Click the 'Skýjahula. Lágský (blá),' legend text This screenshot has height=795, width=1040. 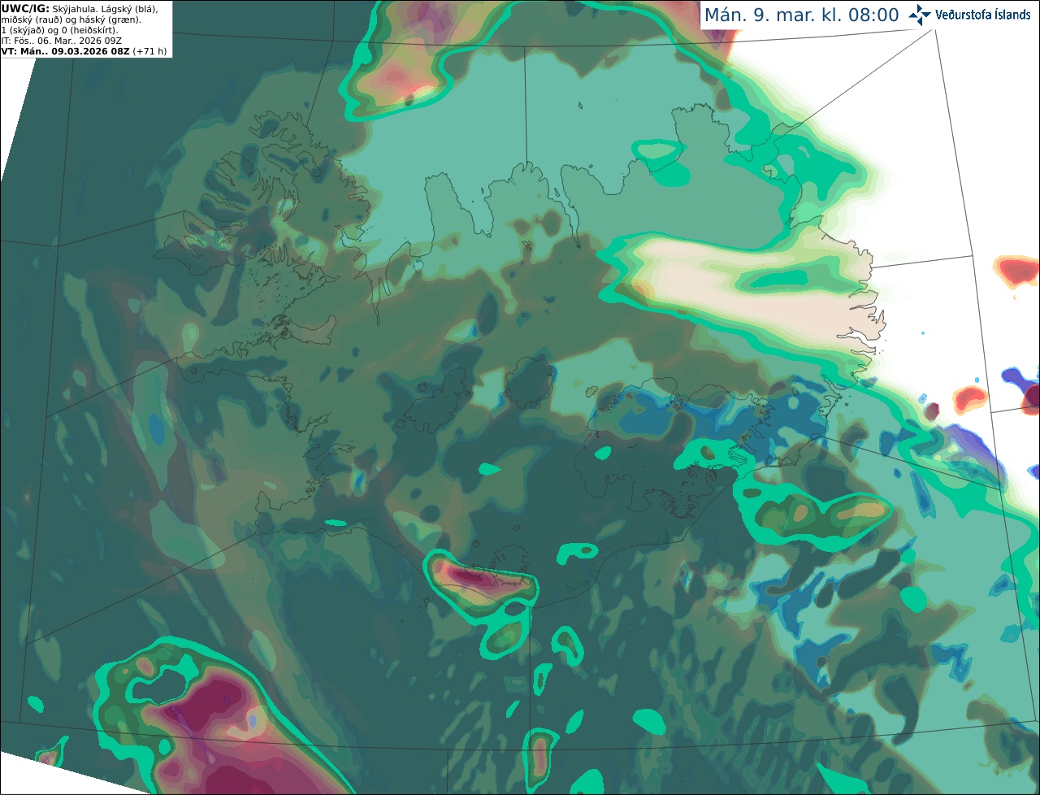click(105, 9)
